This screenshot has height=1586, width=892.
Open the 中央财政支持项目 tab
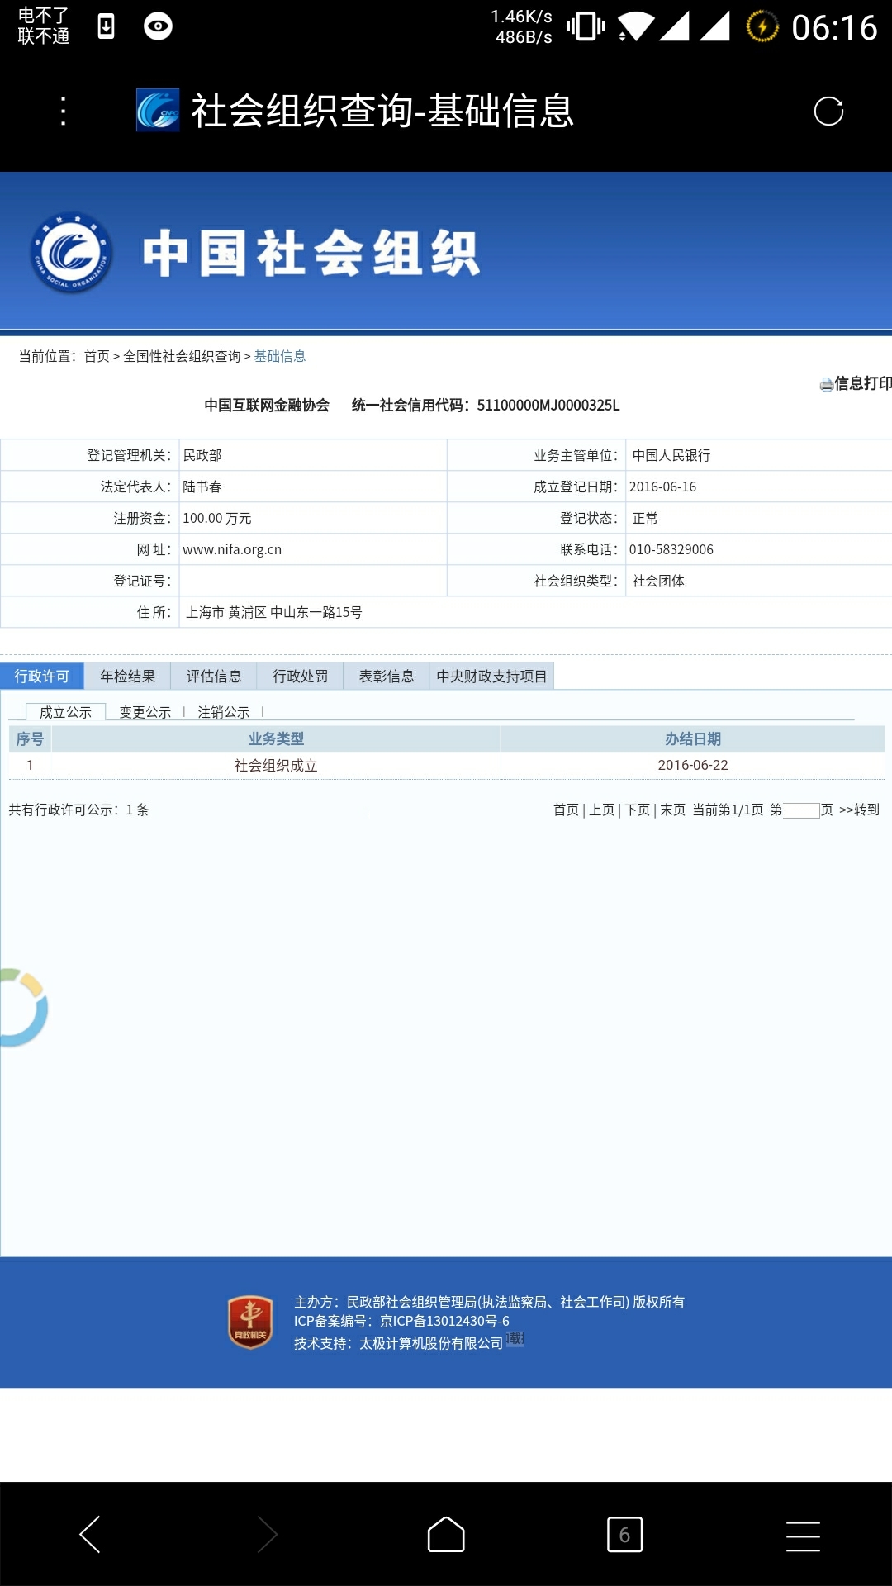pos(491,677)
